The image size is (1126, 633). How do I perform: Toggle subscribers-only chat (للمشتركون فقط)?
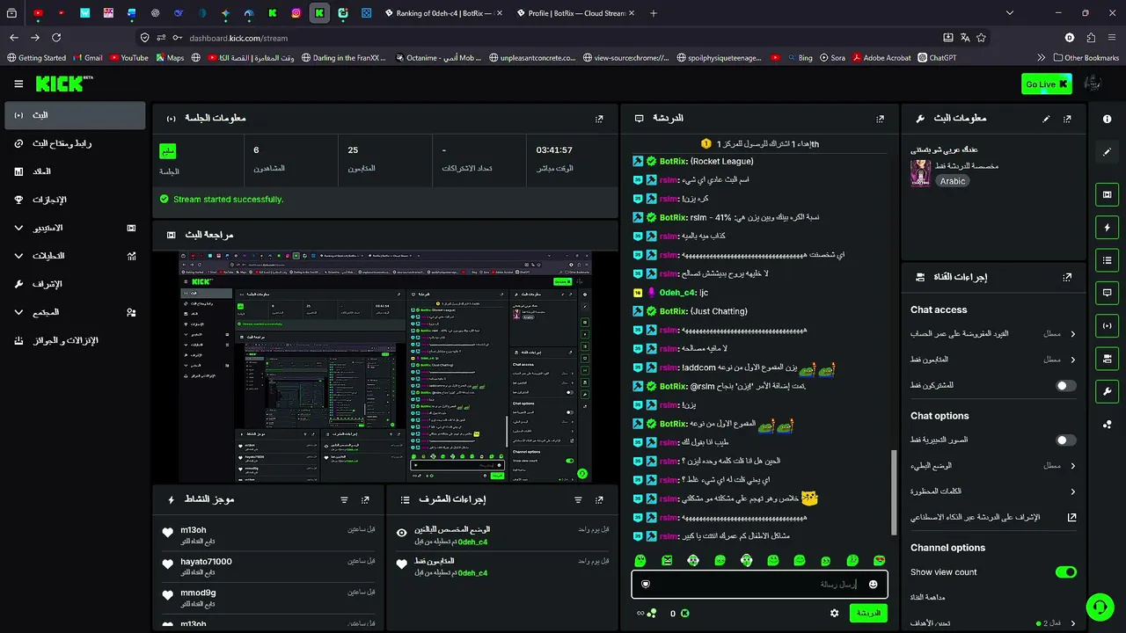[x=1066, y=385]
